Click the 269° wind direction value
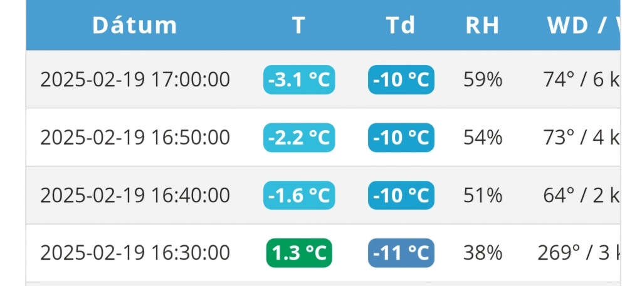The height and width of the screenshot is (286, 642). point(559,253)
